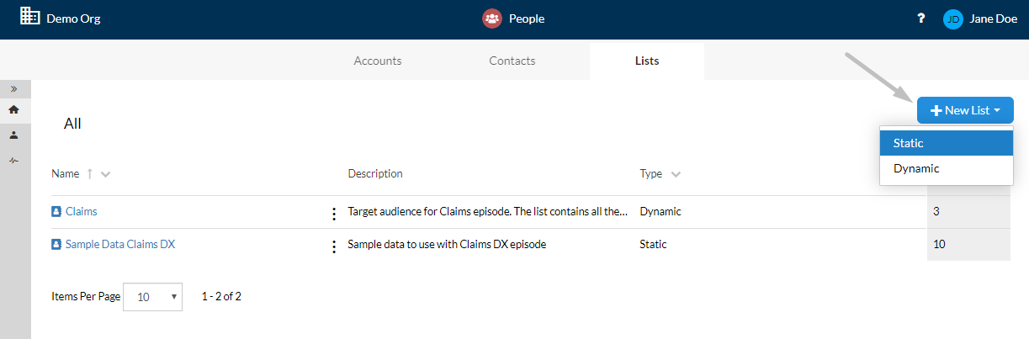Viewport: 1029px width, 339px height.
Task: Click the Name column header
Action: point(65,174)
